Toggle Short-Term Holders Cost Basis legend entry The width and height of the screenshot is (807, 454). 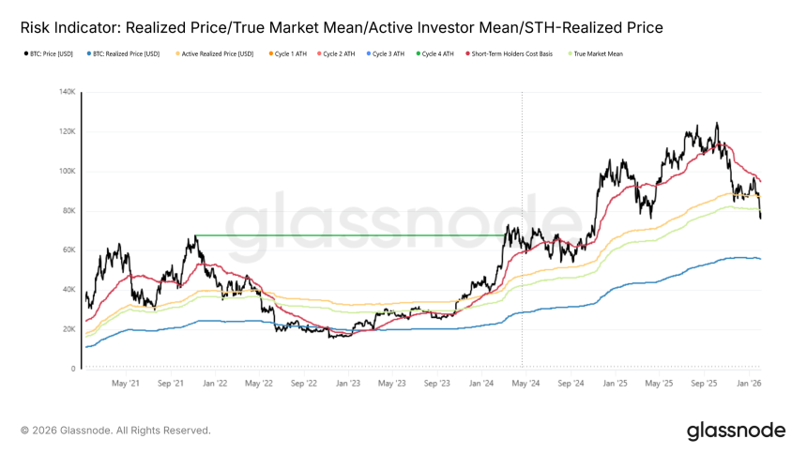pyautogui.click(x=509, y=53)
